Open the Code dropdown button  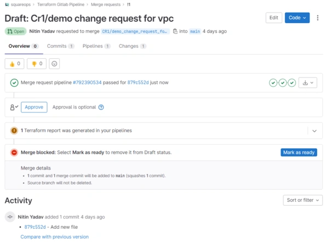point(297,18)
